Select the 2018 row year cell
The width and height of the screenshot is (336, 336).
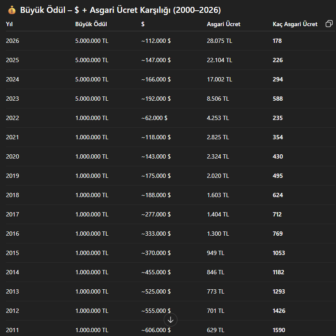point(12,195)
